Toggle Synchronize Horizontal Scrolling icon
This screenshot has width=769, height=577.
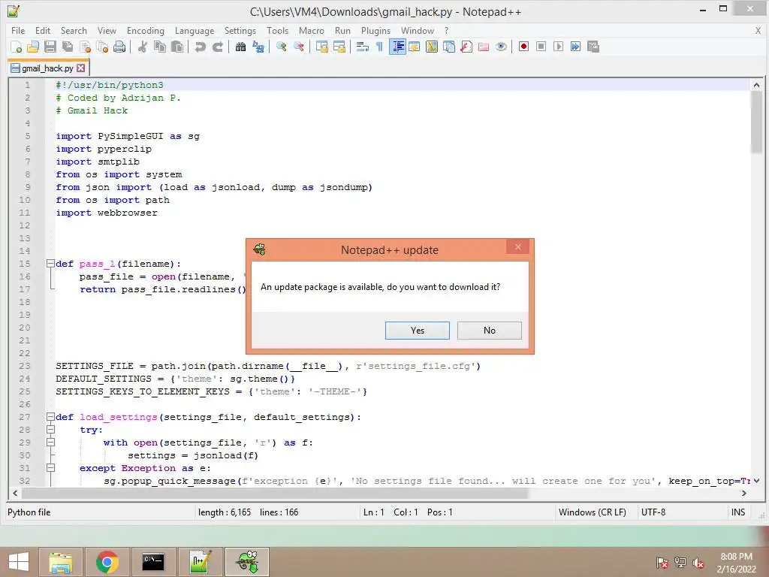[x=339, y=47]
